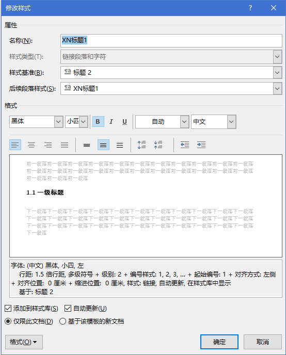Click the 修改样式 title text
Screen dimensions: 286x355
(x=18, y=8)
